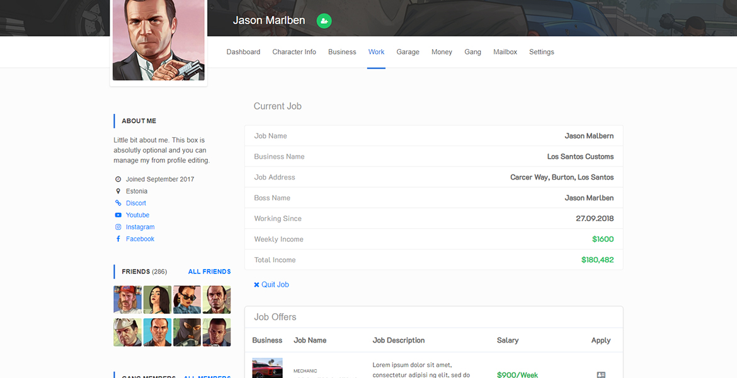Click the Los Santos Customs business name
This screenshot has width=737, height=378.
pos(581,157)
